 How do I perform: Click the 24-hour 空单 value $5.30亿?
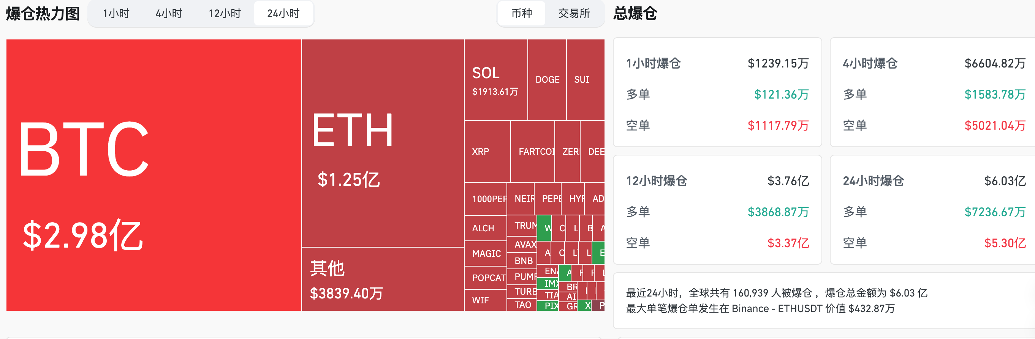point(1005,243)
